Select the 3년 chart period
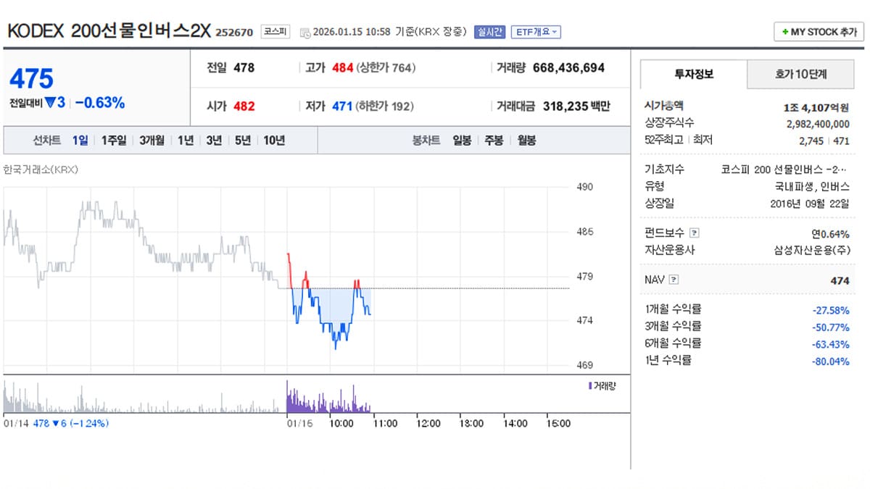 (212, 140)
